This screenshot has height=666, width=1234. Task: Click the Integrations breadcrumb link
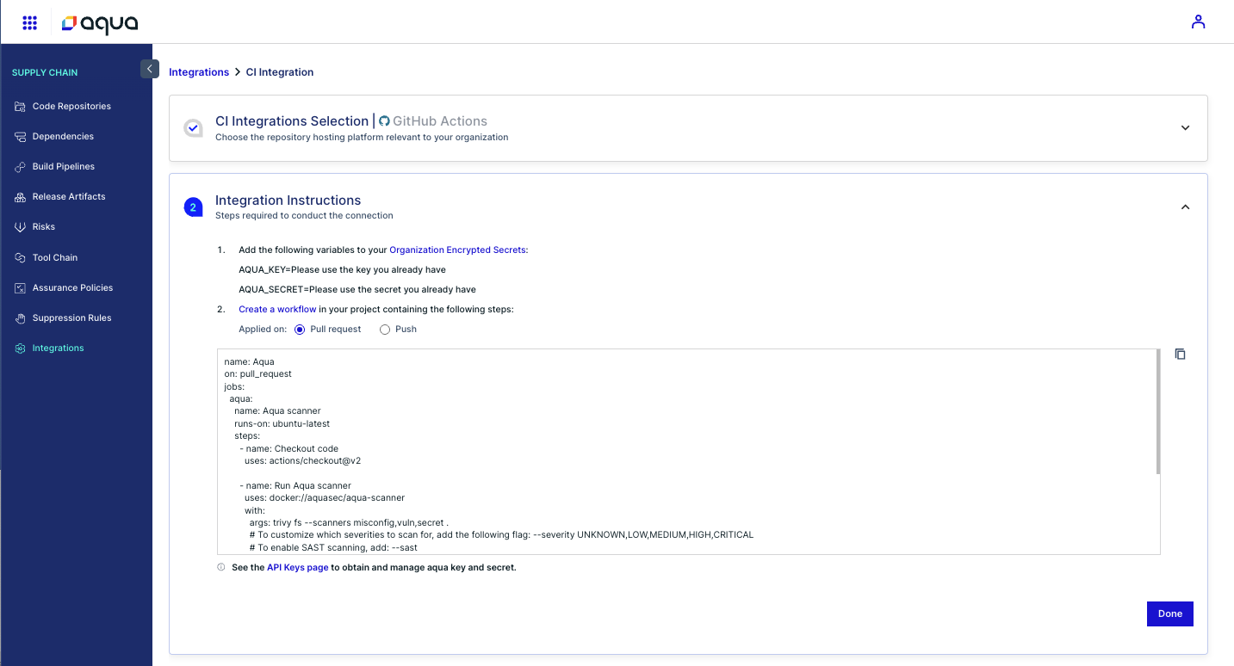tap(199, 72)
